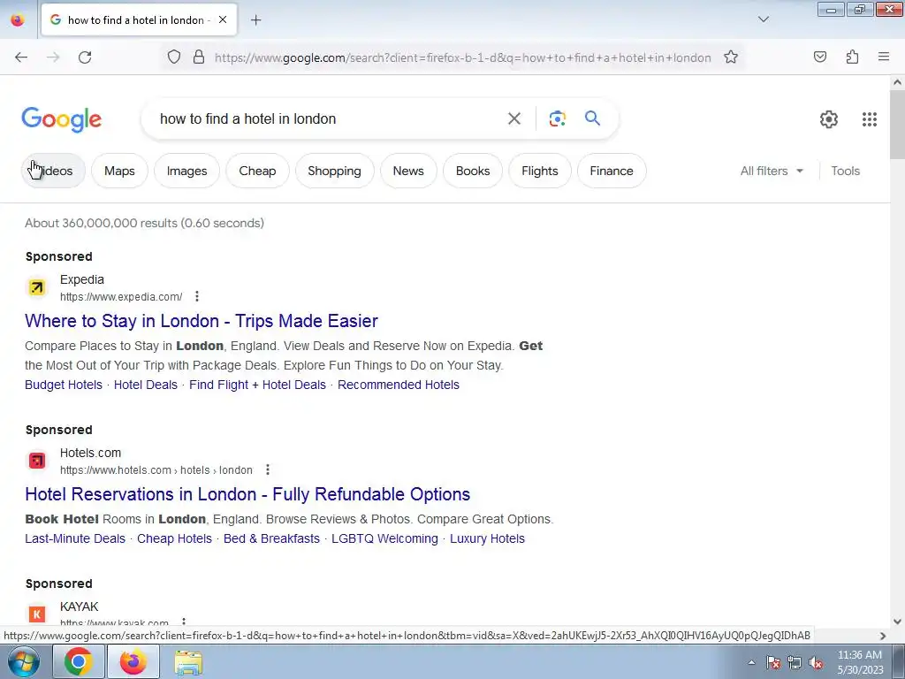Open the Hotel Deals sitelink
The image size is (905, 679).
click(146, 385)
